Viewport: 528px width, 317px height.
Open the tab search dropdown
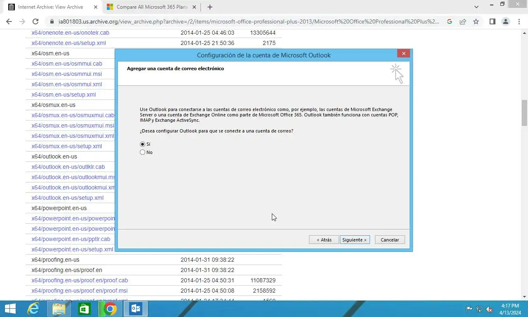point(476,7)
